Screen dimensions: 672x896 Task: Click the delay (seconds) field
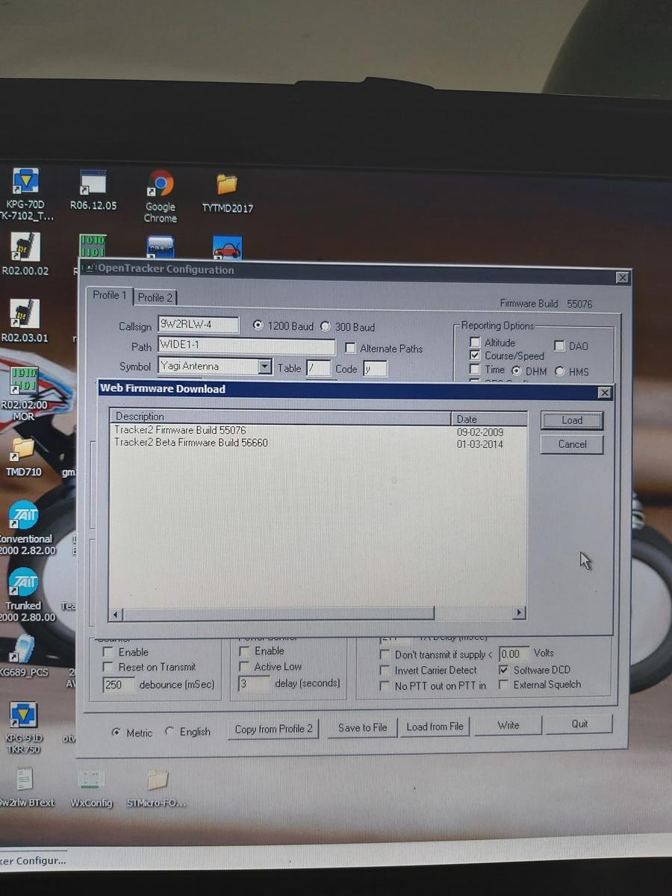click(254, 683)
